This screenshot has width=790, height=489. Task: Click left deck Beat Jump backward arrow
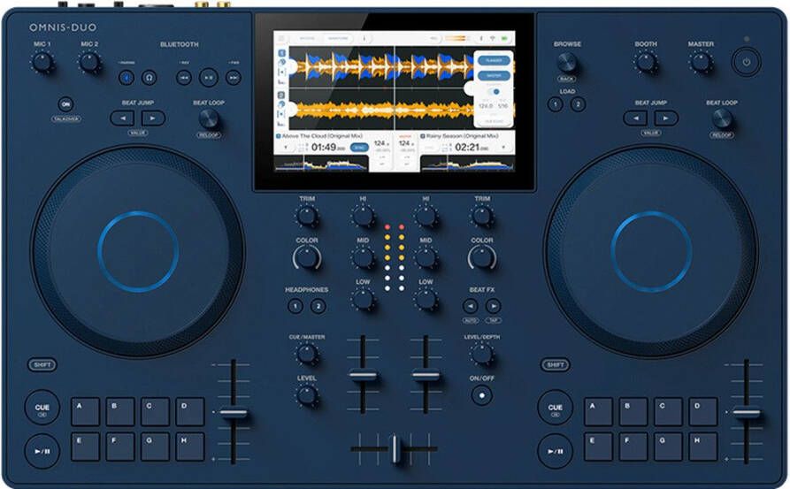(122, 118)
